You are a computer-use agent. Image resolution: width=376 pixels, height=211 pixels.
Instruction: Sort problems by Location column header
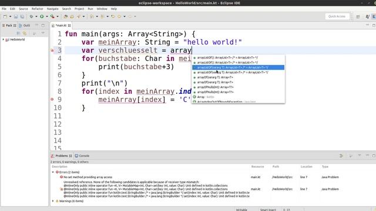coord(306,166)
